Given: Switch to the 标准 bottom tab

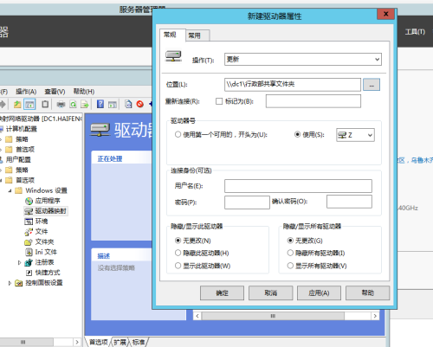Looking at the screenshot, I should 139,342.
